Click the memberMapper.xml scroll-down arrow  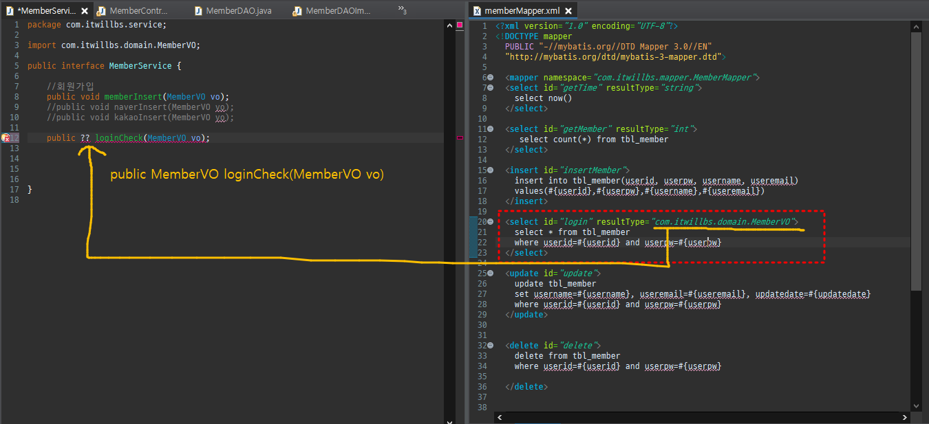point(916,406)
